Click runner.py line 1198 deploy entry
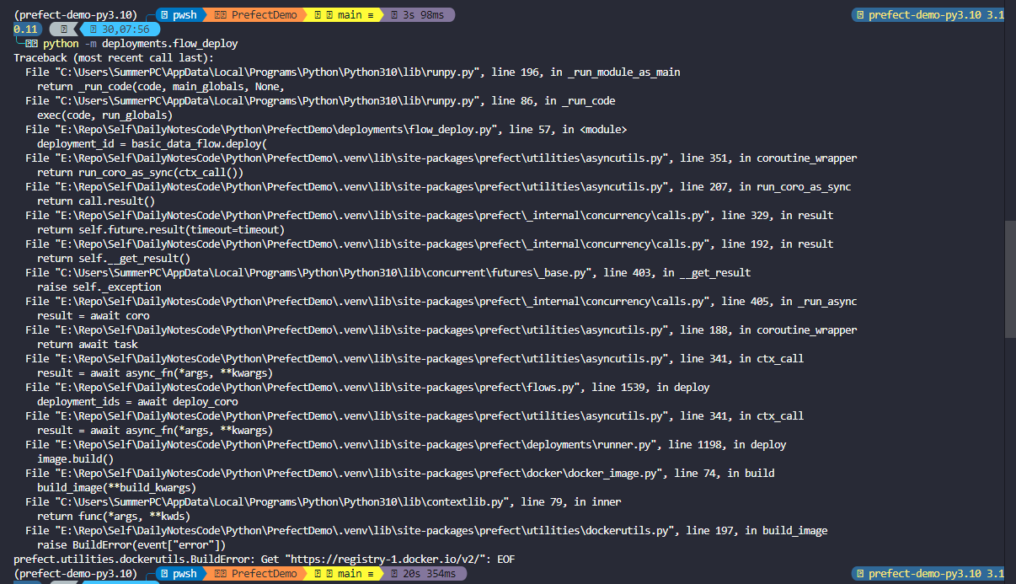Viewport: 1016px width, 584px height. point(406,444)
